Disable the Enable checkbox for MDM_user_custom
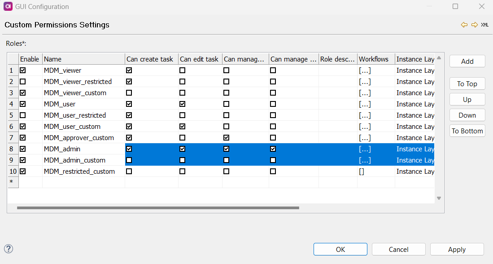This screenshot has height=264, width=493. [x=22, y=126]
